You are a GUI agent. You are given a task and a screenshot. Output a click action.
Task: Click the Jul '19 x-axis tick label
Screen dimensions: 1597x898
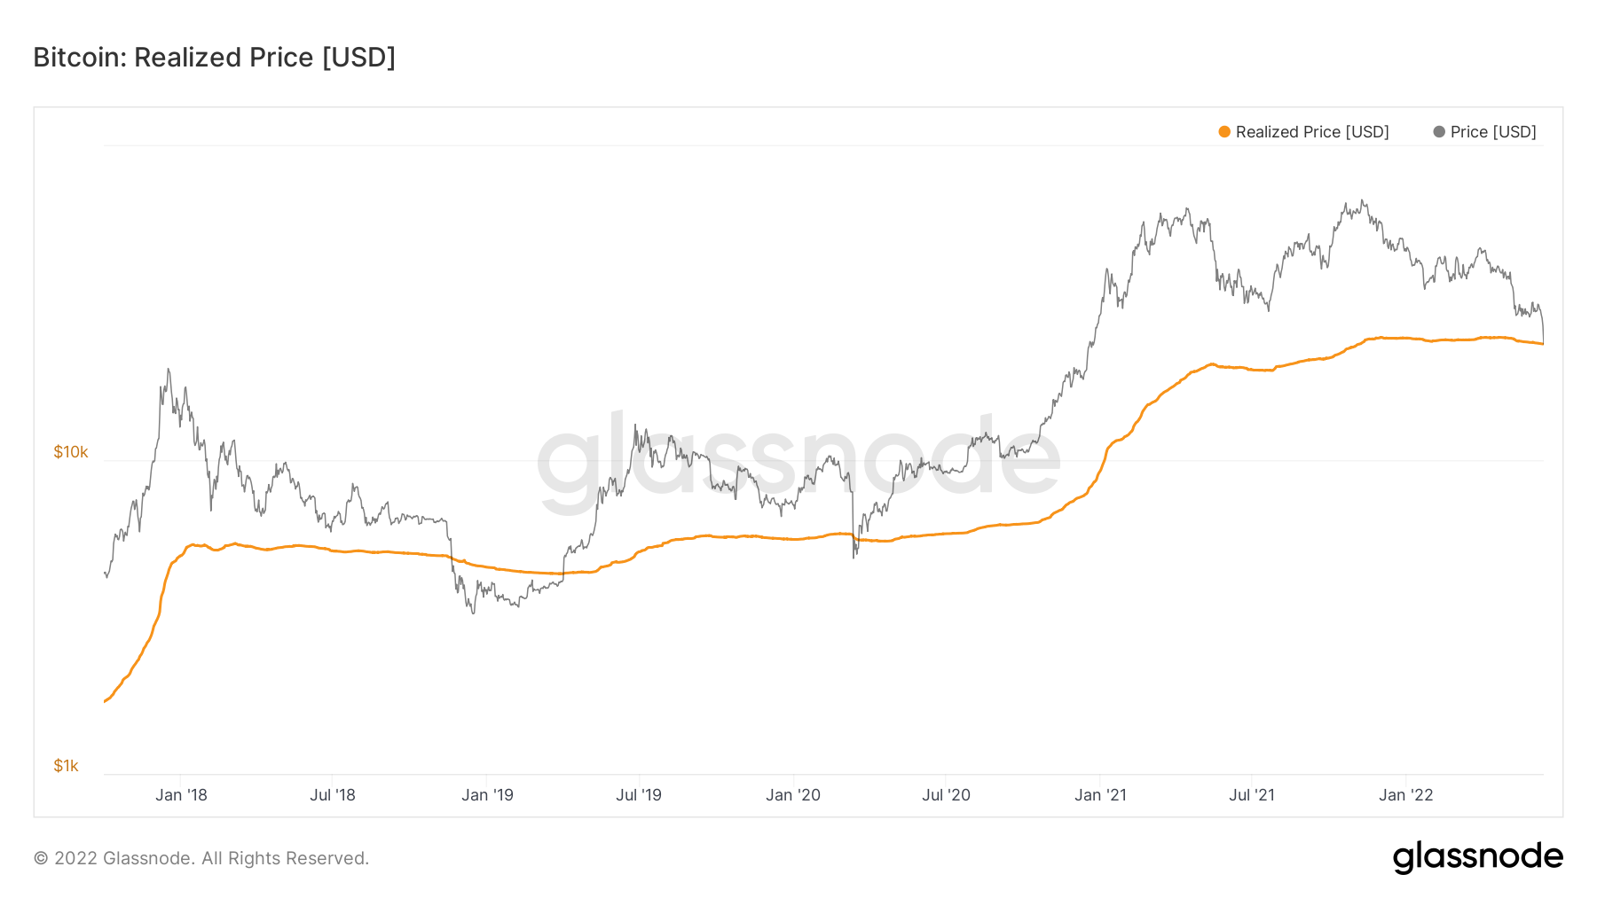[639, 795]
